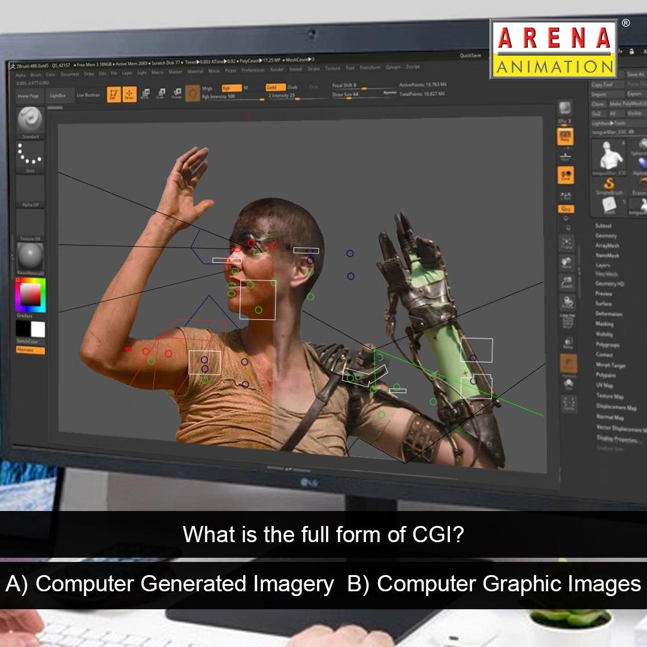Click the ZBrush logo in title bar
Viewport: 647px width, 647px height.
click(13, 66)
